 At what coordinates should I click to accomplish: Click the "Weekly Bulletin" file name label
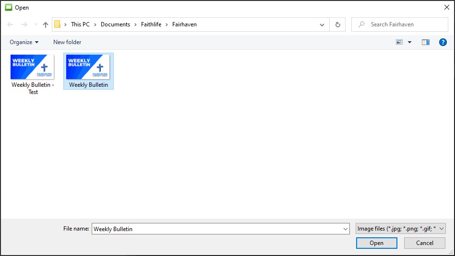[x=88, y=85]
